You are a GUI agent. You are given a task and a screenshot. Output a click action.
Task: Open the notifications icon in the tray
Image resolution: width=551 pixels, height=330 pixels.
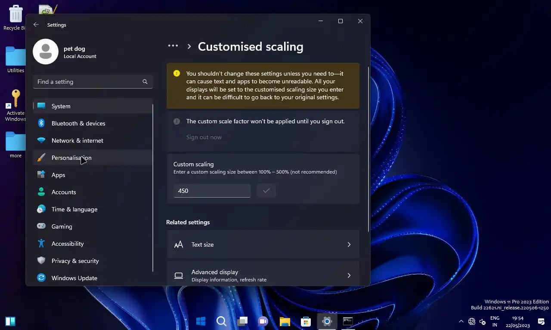tap(541, 321)
